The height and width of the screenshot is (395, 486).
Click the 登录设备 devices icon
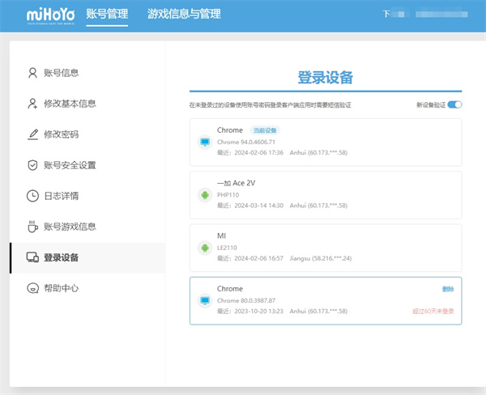[x=32, y=257]
